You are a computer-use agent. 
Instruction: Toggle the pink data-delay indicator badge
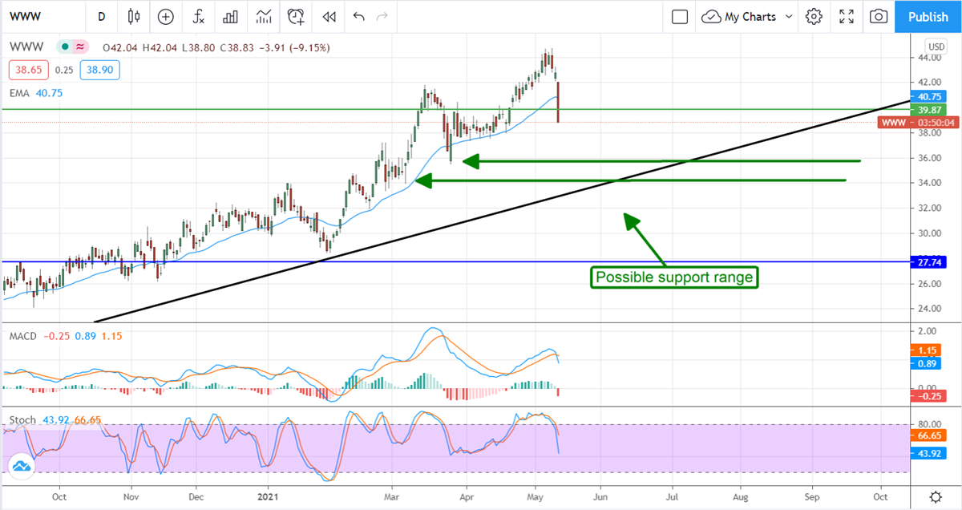point(79,48)
